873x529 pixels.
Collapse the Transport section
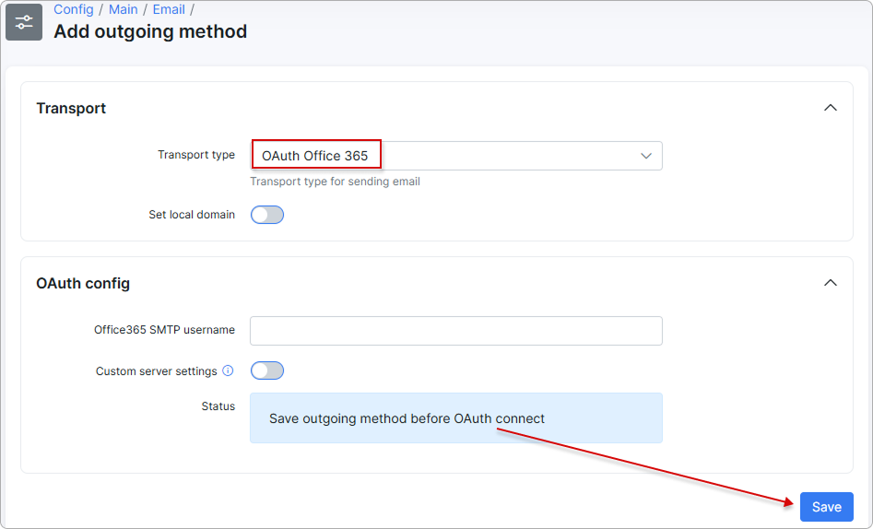click(x=830, y=108)
